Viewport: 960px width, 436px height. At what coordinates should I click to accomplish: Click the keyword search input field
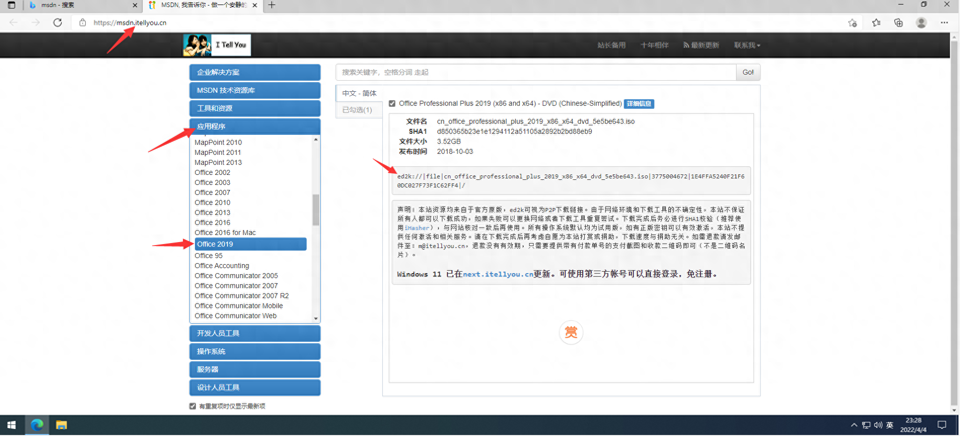coord(535,72)
